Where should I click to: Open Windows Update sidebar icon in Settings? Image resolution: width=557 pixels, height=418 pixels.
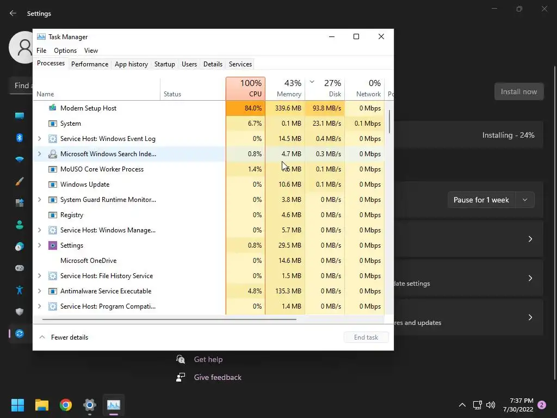20,334
